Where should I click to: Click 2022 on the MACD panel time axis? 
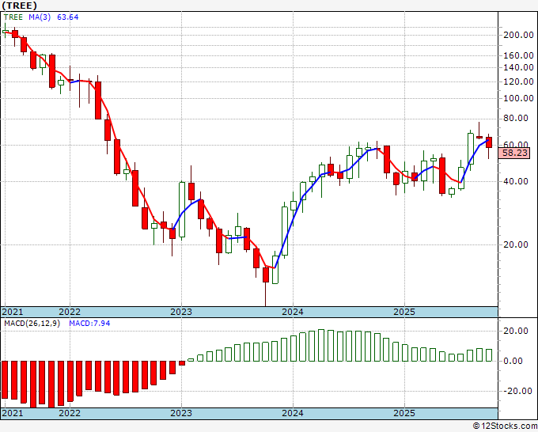[70, 413]
